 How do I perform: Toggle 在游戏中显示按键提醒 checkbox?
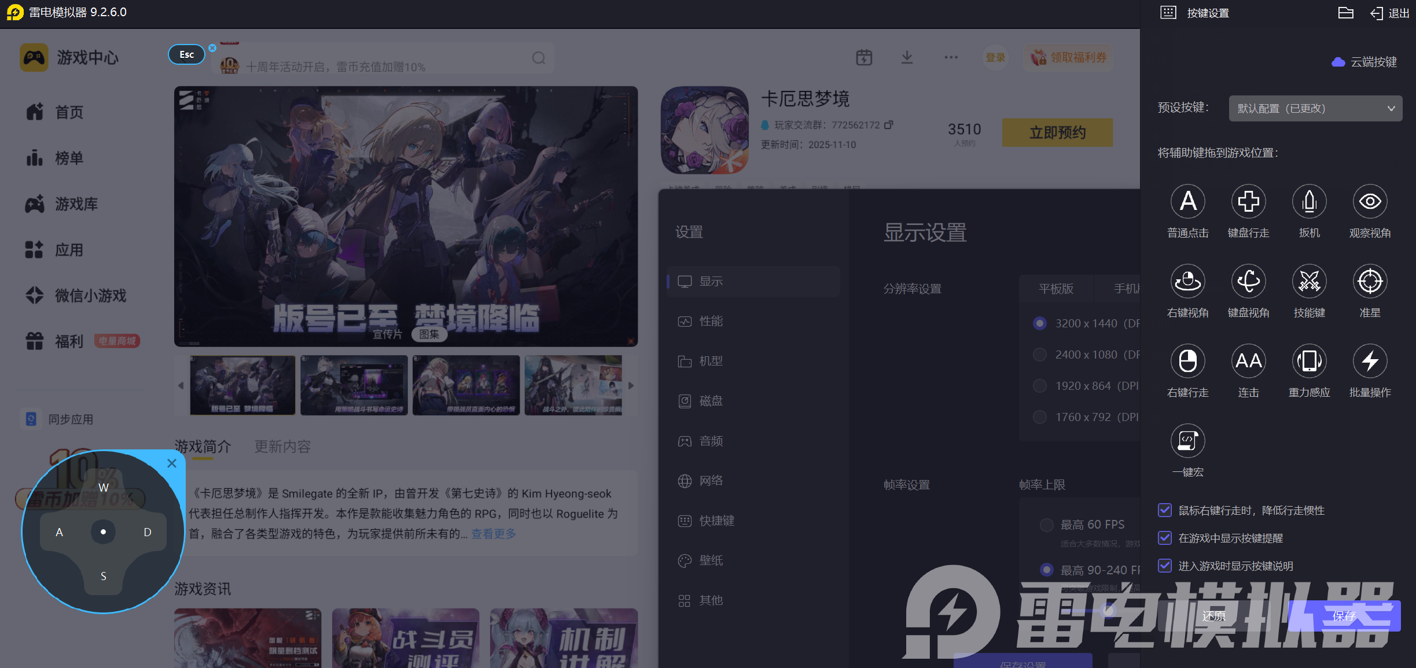[x=1165, y=538]
